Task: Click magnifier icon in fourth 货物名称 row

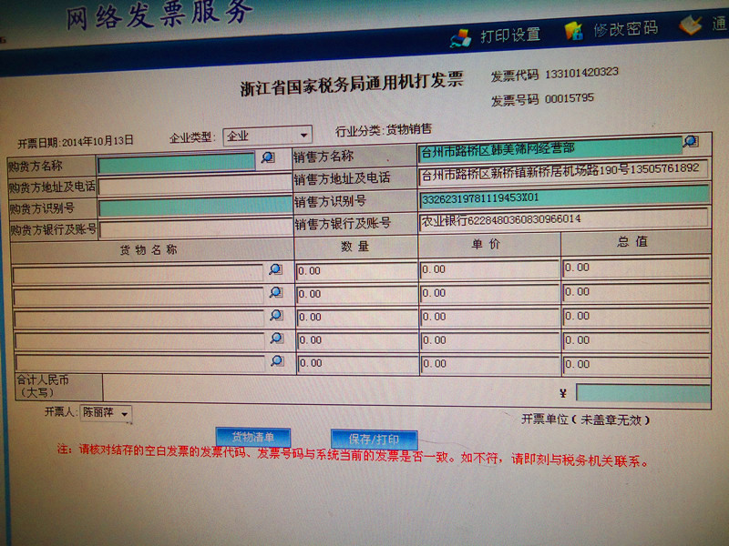Action: [x=277, y=338]
